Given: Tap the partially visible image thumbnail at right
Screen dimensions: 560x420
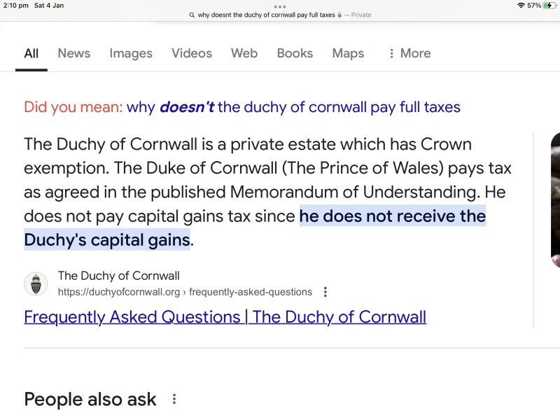Looking at the screenshot, I should (x=555, y=200).
